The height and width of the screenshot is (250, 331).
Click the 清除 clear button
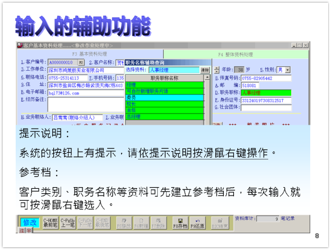[205, 70]
